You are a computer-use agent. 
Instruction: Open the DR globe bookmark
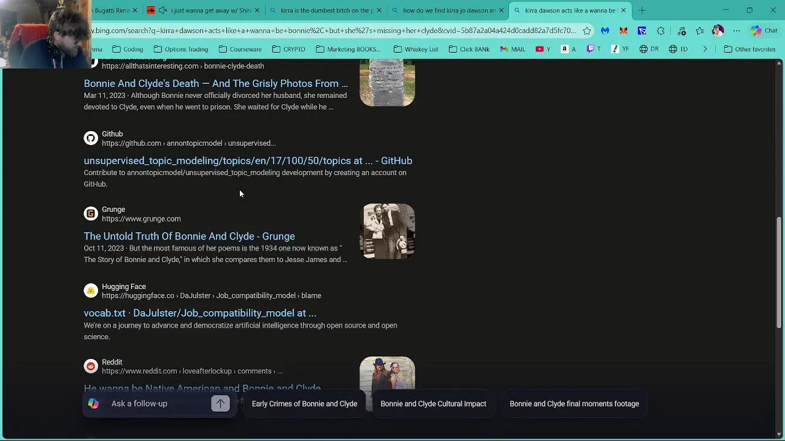tap(649, 49)
